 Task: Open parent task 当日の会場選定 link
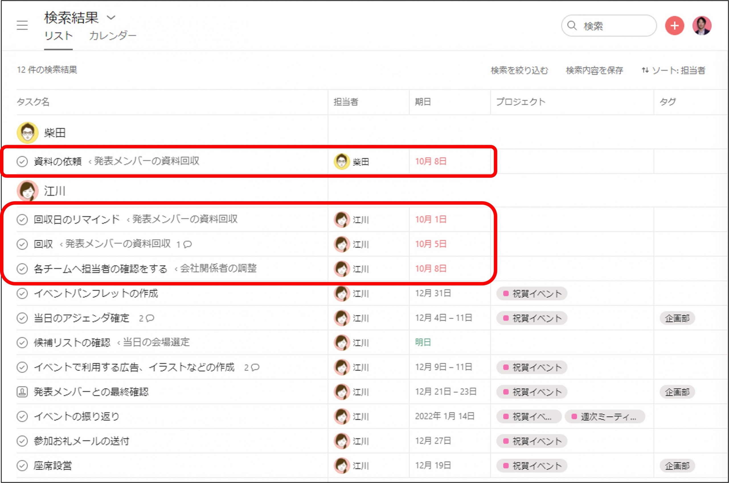click(x=156, y=342)
